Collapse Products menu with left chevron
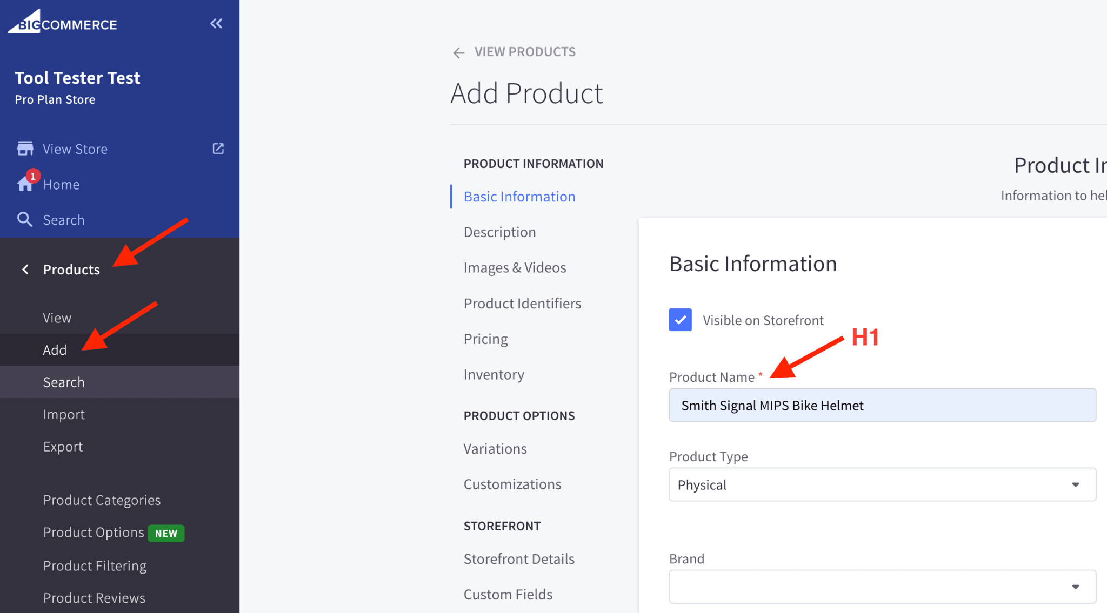Viewport: 1107px width, 613px height. click(25, 270)
